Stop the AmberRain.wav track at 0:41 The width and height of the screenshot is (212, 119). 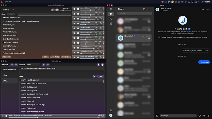tap(78, 24)
